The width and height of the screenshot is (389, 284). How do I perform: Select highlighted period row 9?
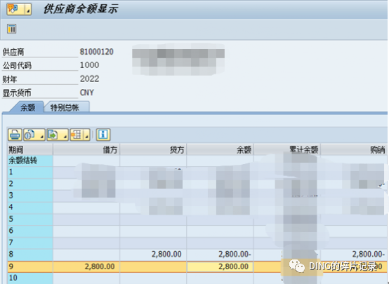(30, 266)
